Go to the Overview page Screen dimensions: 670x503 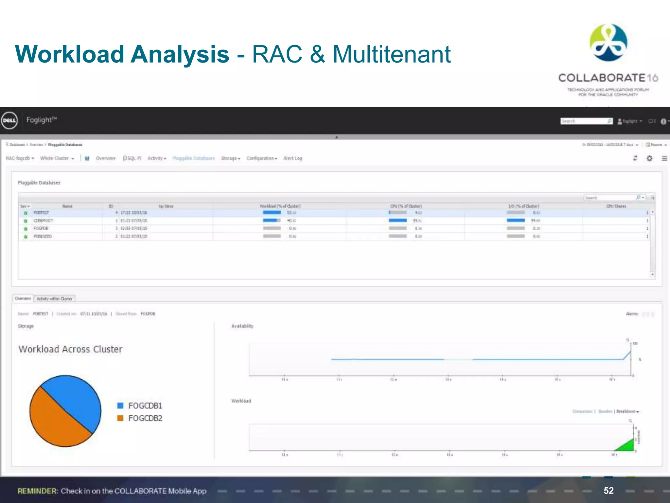pos(106,158)
